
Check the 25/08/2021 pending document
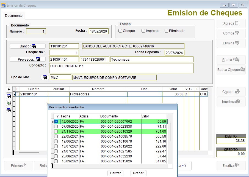click(x=56, y=156)
